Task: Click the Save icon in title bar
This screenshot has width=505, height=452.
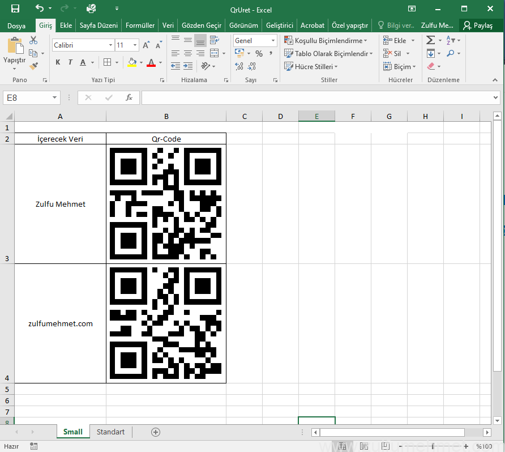Action: coord(15,8)
